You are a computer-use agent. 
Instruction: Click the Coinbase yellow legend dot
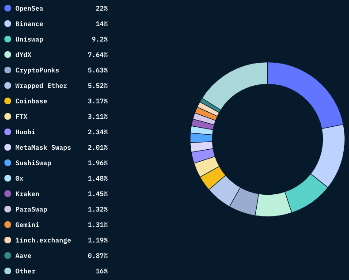(x=8, y=101)
